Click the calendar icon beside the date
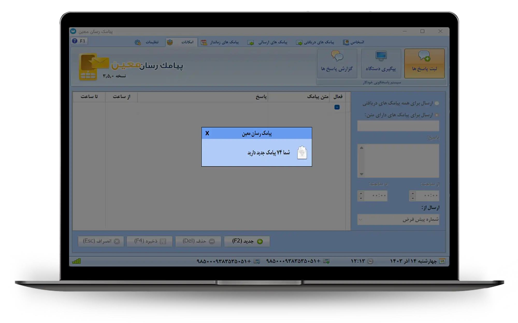The height and width of the screenshot is (323, 518). tap(442, 261)
